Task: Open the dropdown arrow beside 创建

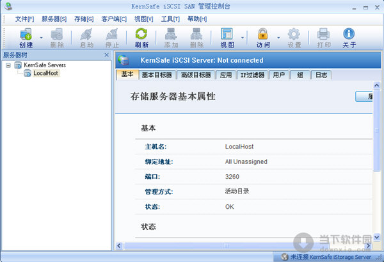Action: tap(41, 38)
